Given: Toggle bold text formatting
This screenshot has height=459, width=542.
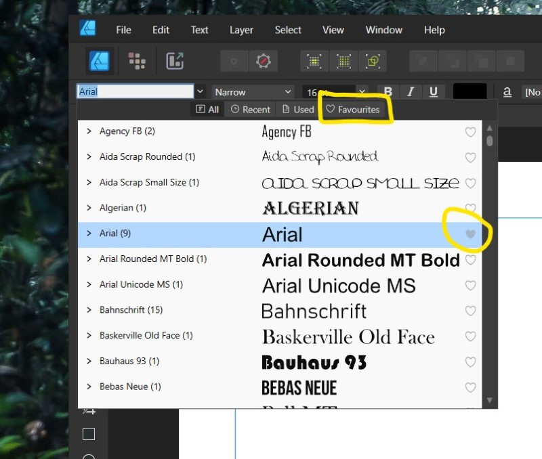Looking at the screenshot, I should point(388,91).
